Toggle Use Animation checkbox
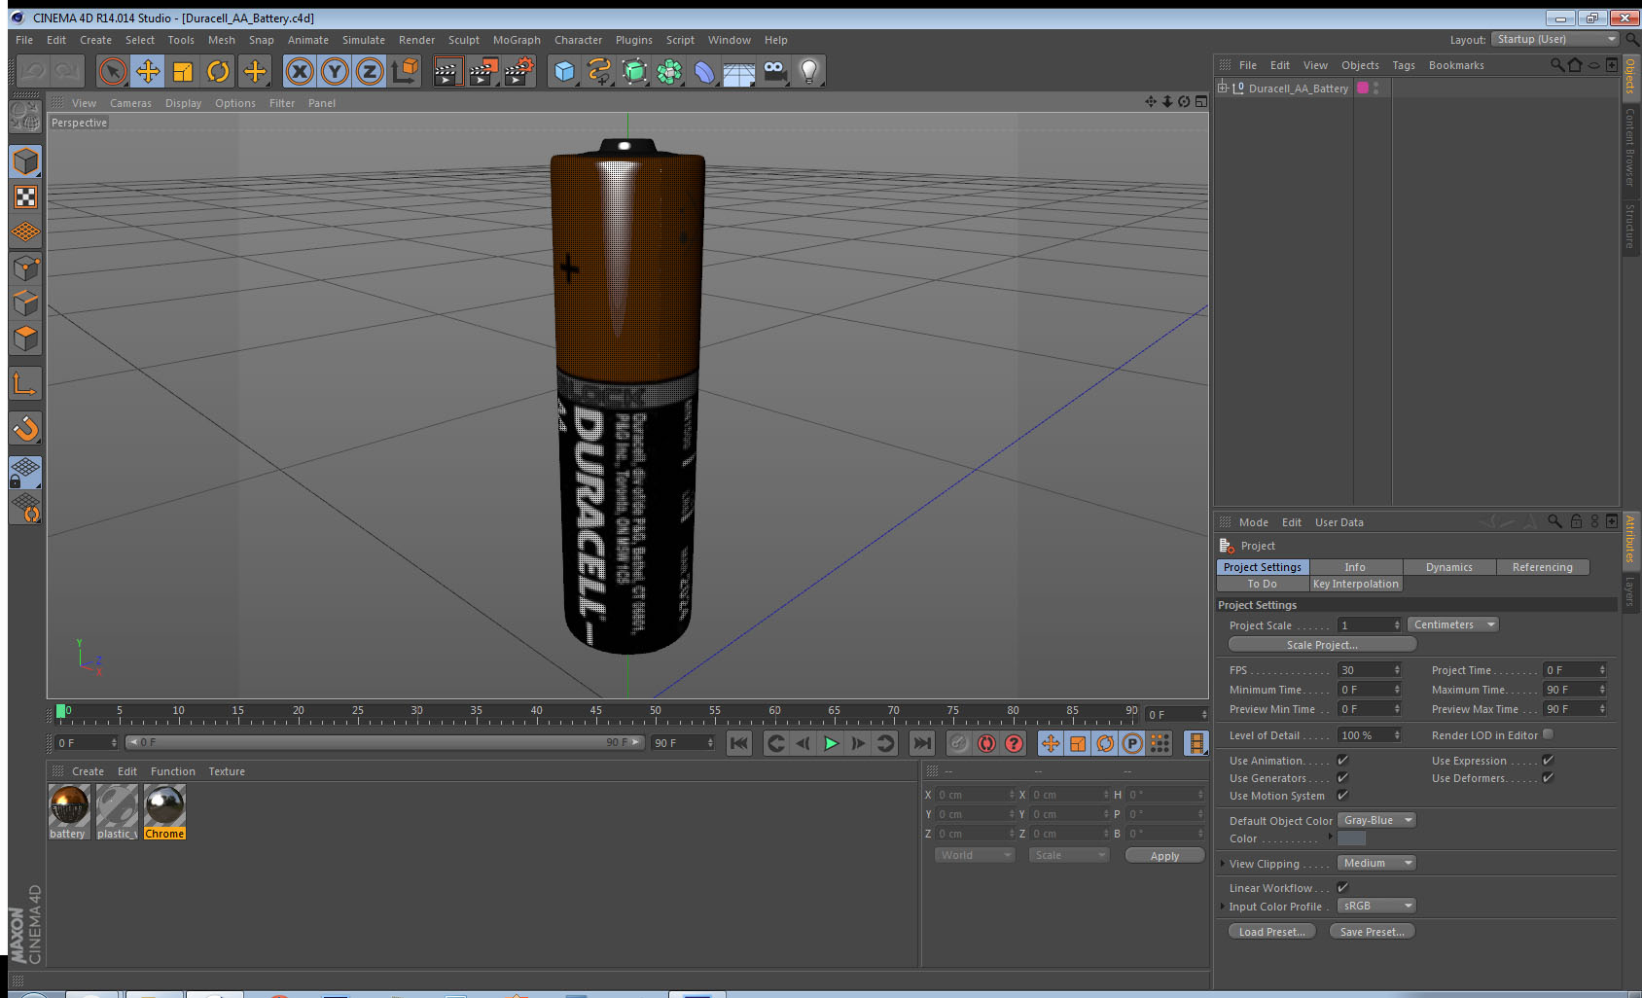 (x=1342, y=760)
